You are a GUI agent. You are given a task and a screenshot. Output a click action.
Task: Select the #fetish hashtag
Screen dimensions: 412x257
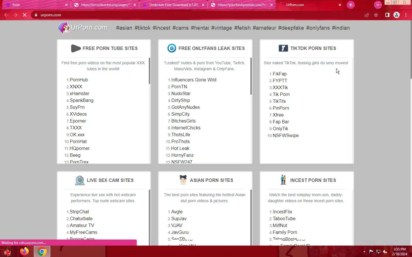tap(242, 28)
